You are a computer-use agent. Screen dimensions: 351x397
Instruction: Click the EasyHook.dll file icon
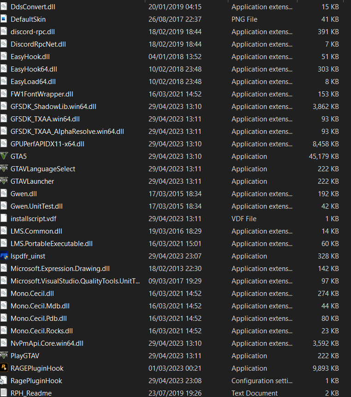click(x=4, y=56)
